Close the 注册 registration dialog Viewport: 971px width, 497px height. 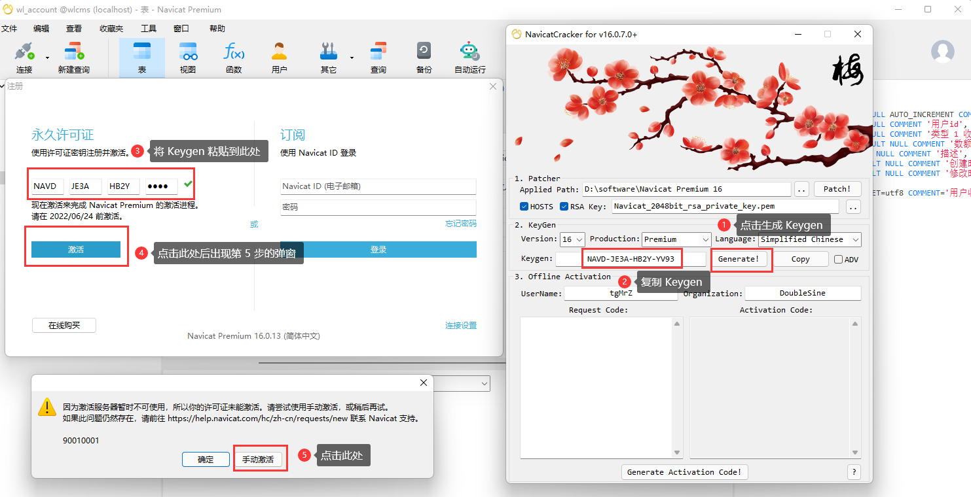pyautogui.click(x=493, y=86)
